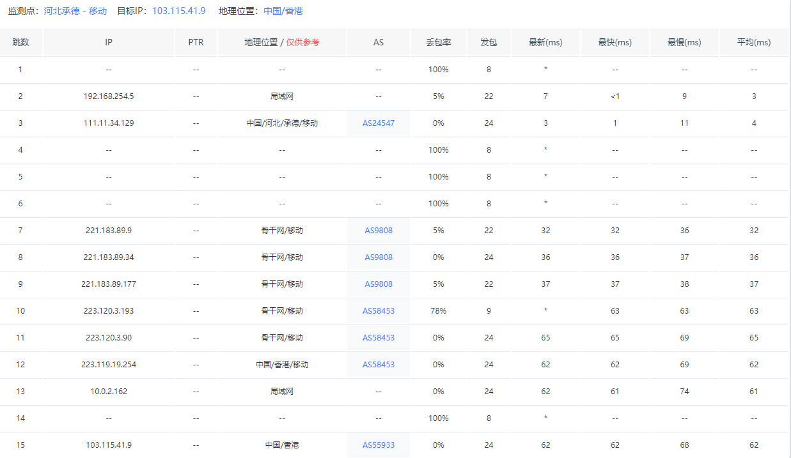Click the 跳数 column header
This screenshot has height=458, width=791.
[x=20, y=43]
